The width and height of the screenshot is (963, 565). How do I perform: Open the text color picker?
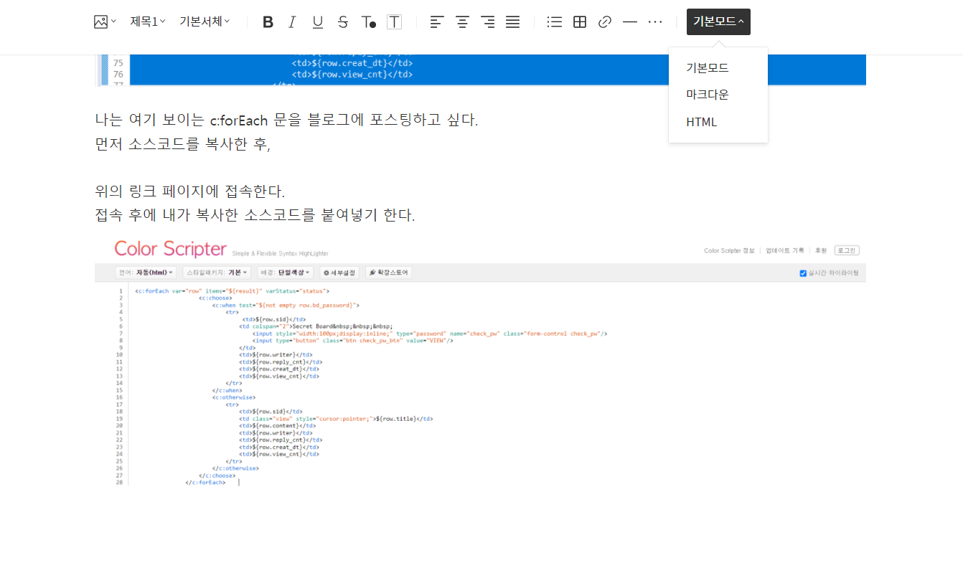pos(368,22)
